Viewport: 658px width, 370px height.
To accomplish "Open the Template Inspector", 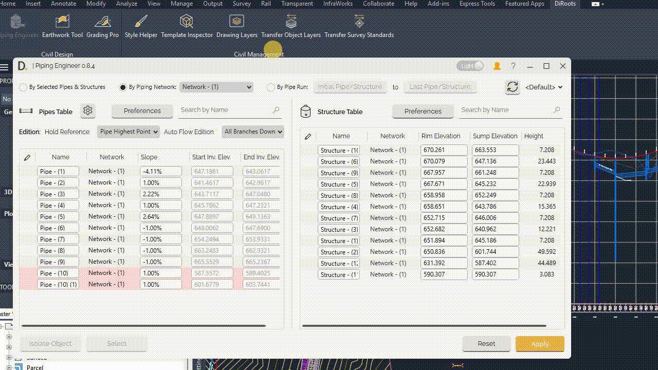I will pyautogui.click(x=187, y=26).
